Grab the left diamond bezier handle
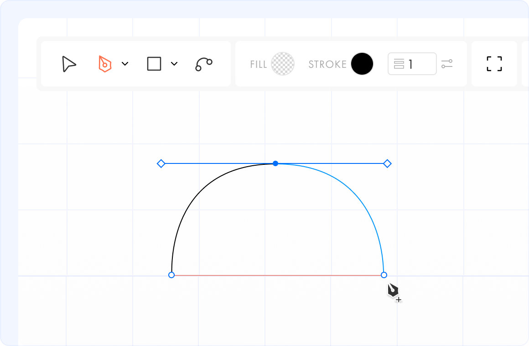 [161, 163]
